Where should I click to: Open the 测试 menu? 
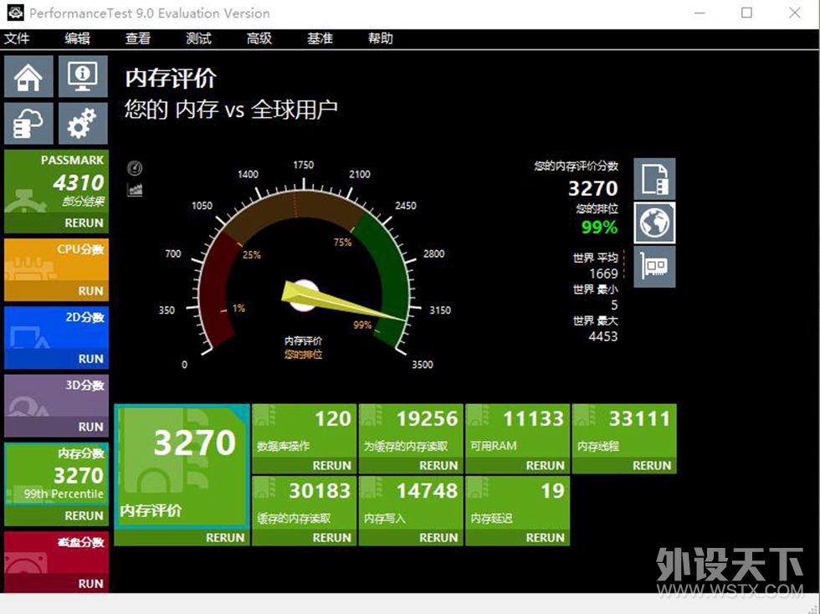tap(199, 38)
